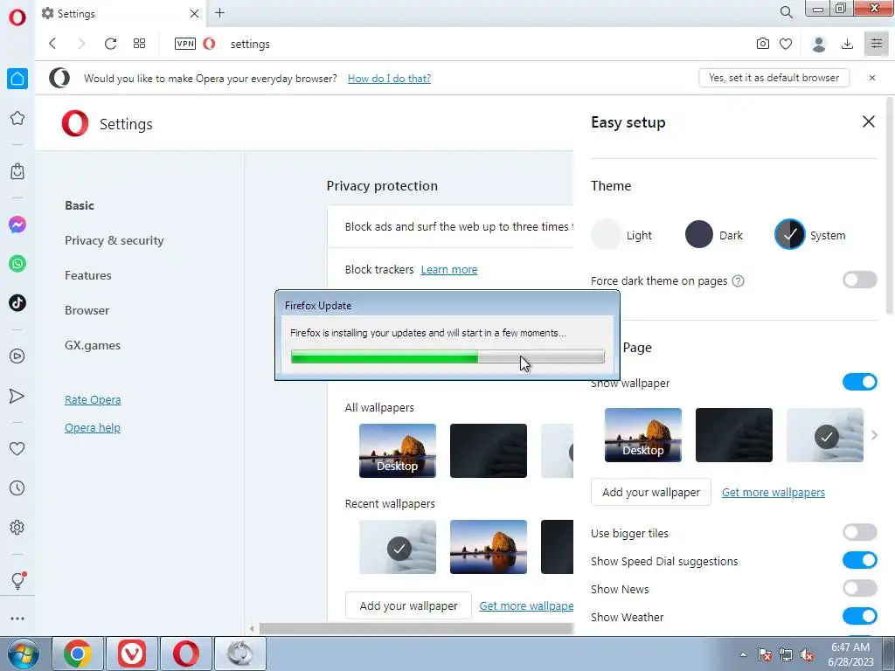This screenshot has width=895, height=671.
Task: Open the Features settings section
Action: pos(88,275)
